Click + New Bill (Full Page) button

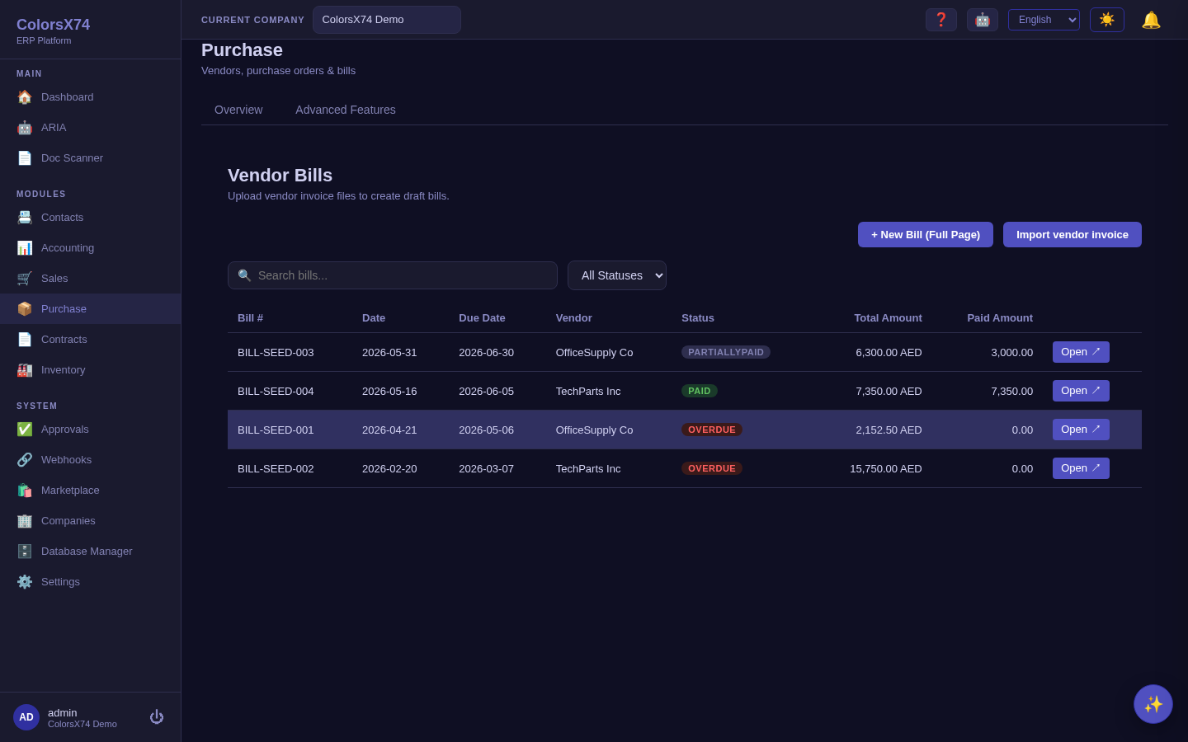point(926,234)
